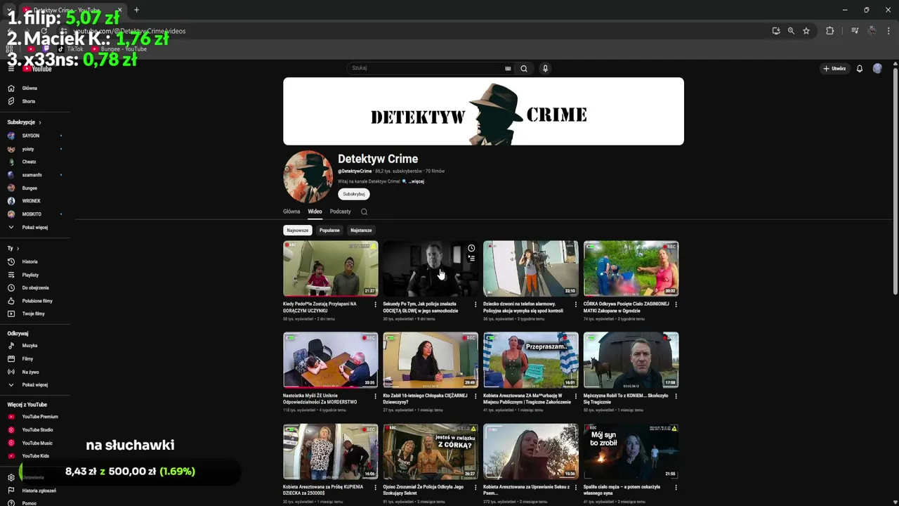The height and width of the screenshot is (506, 899).
Task: Open the Bungee - YouTube bookmark
Action: pyautogui.click(x=121, y=49)
